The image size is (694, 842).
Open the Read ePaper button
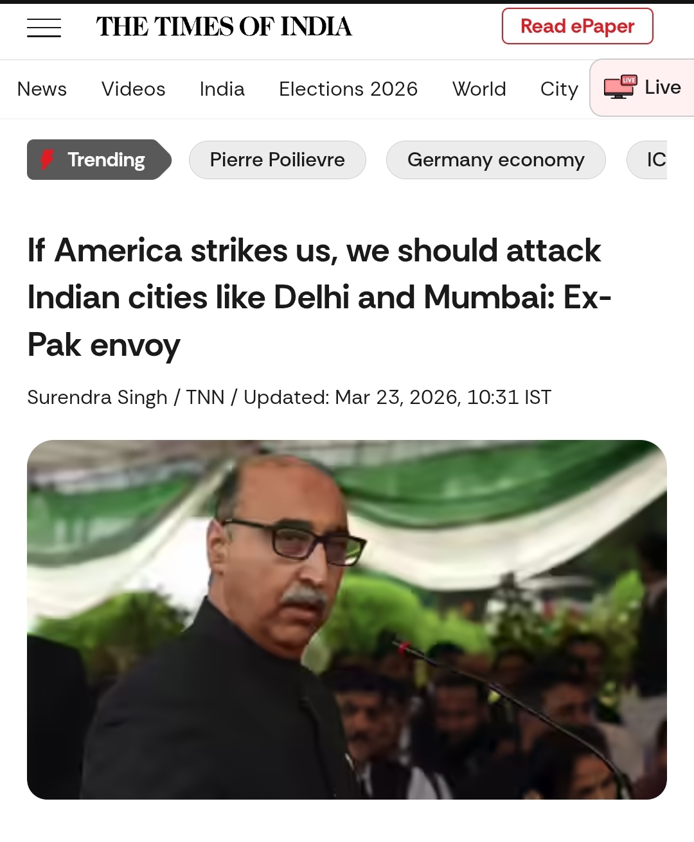pos(577,26)
